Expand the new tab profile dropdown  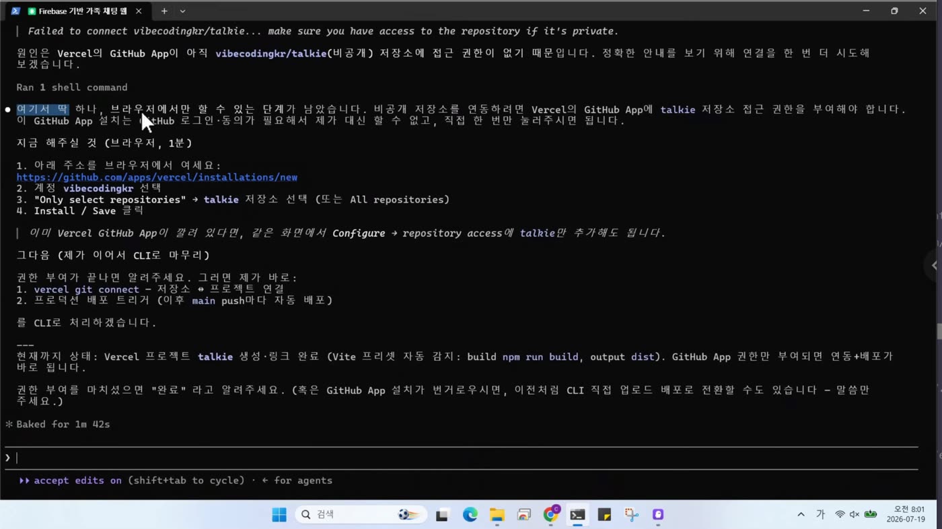click(182, 11)
